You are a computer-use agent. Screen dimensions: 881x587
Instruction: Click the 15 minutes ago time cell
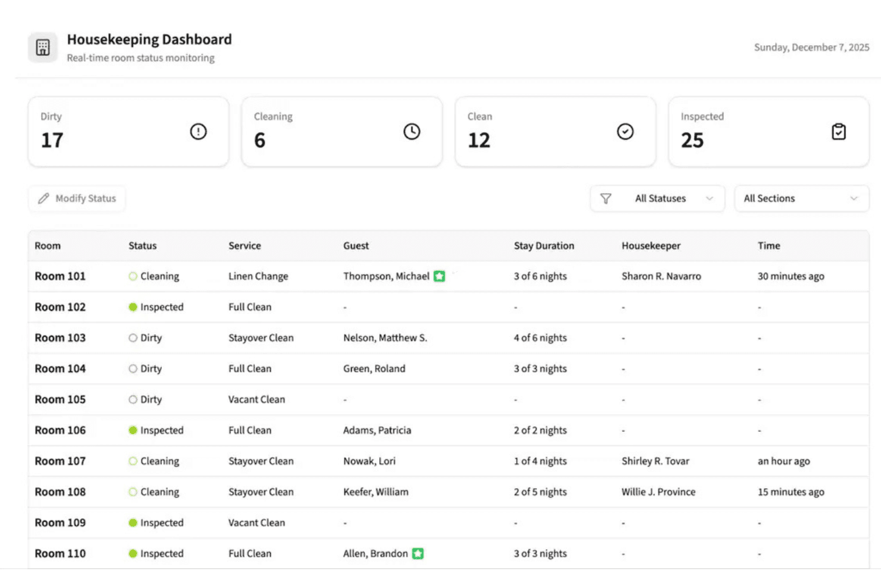pyautogui.click(x=791, y=492)
